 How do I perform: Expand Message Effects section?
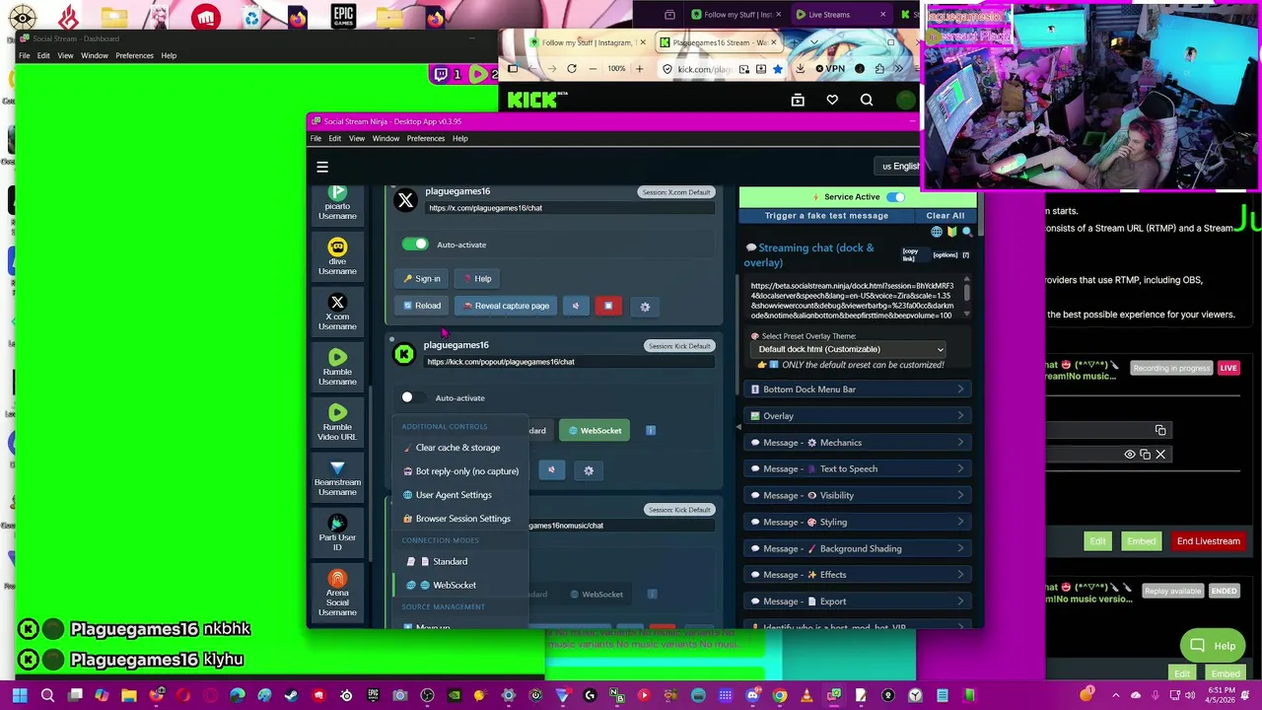click(x=857, y=575)
